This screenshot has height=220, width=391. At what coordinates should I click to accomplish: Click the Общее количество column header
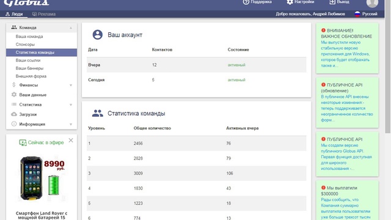point(152,128)
